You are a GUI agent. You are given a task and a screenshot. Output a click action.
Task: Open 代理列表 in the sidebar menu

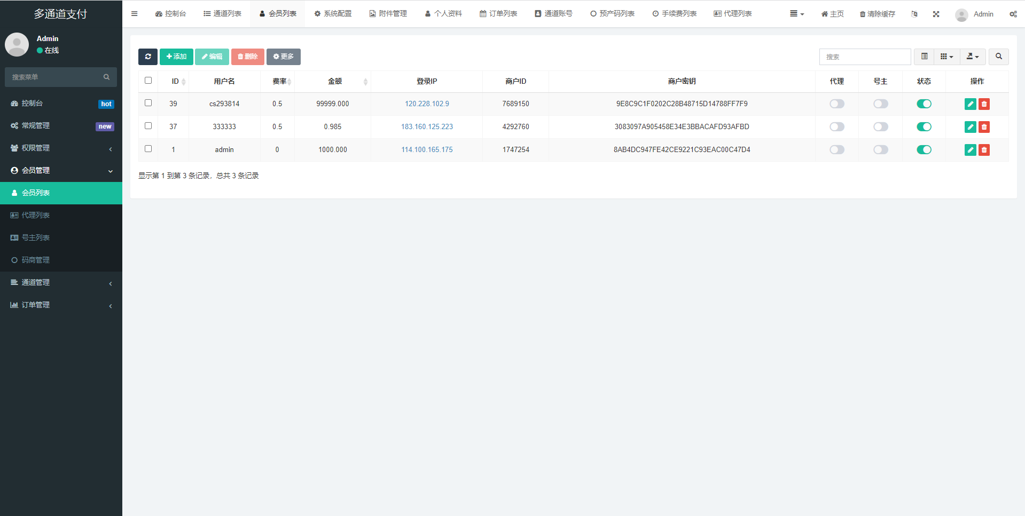36,216
